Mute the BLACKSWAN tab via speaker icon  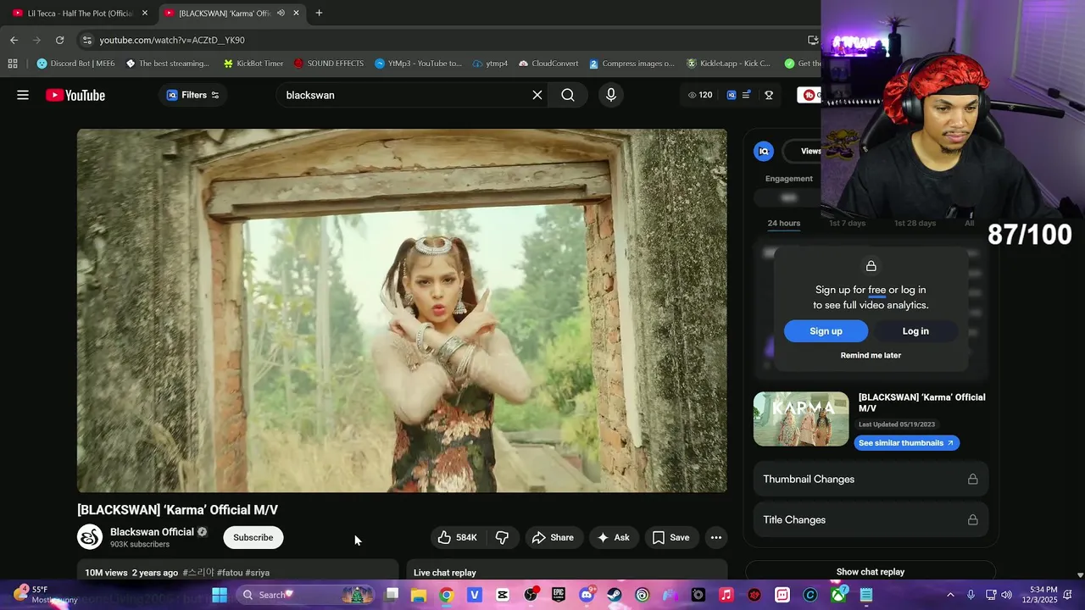click(x=281, y=13)
